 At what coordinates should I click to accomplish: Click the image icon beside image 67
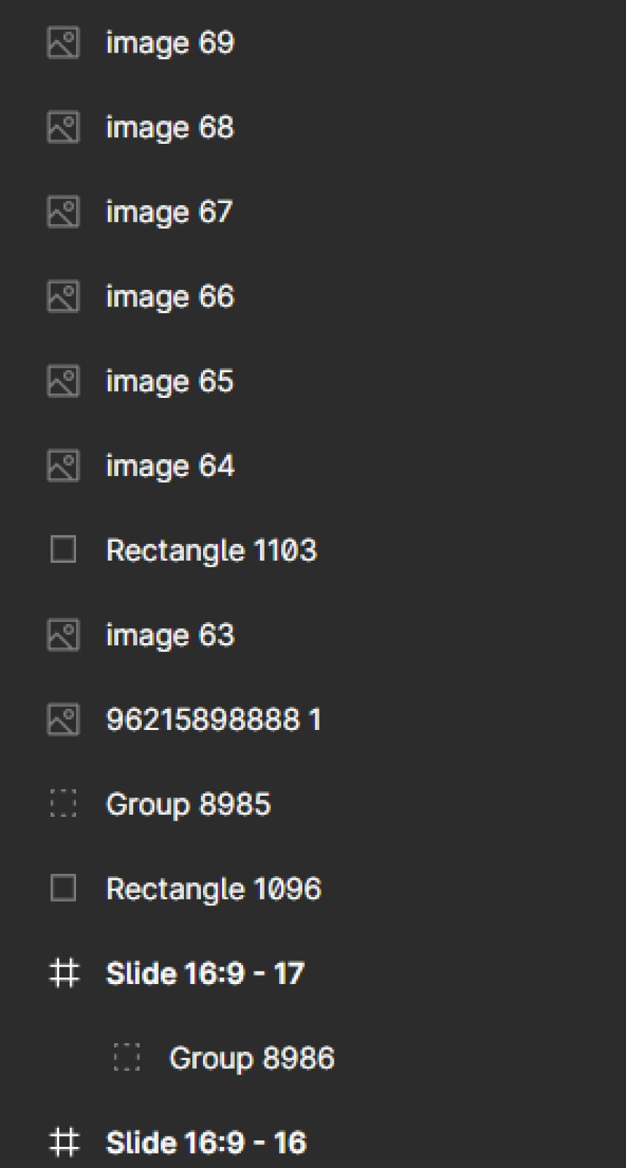(x=63, y=212)
